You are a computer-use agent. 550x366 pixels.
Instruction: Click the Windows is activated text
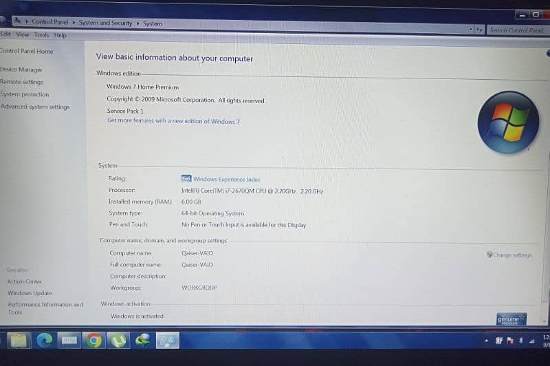point(137,316)
